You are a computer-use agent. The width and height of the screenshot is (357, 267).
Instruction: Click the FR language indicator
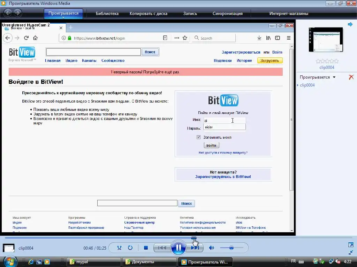[294, 261]
